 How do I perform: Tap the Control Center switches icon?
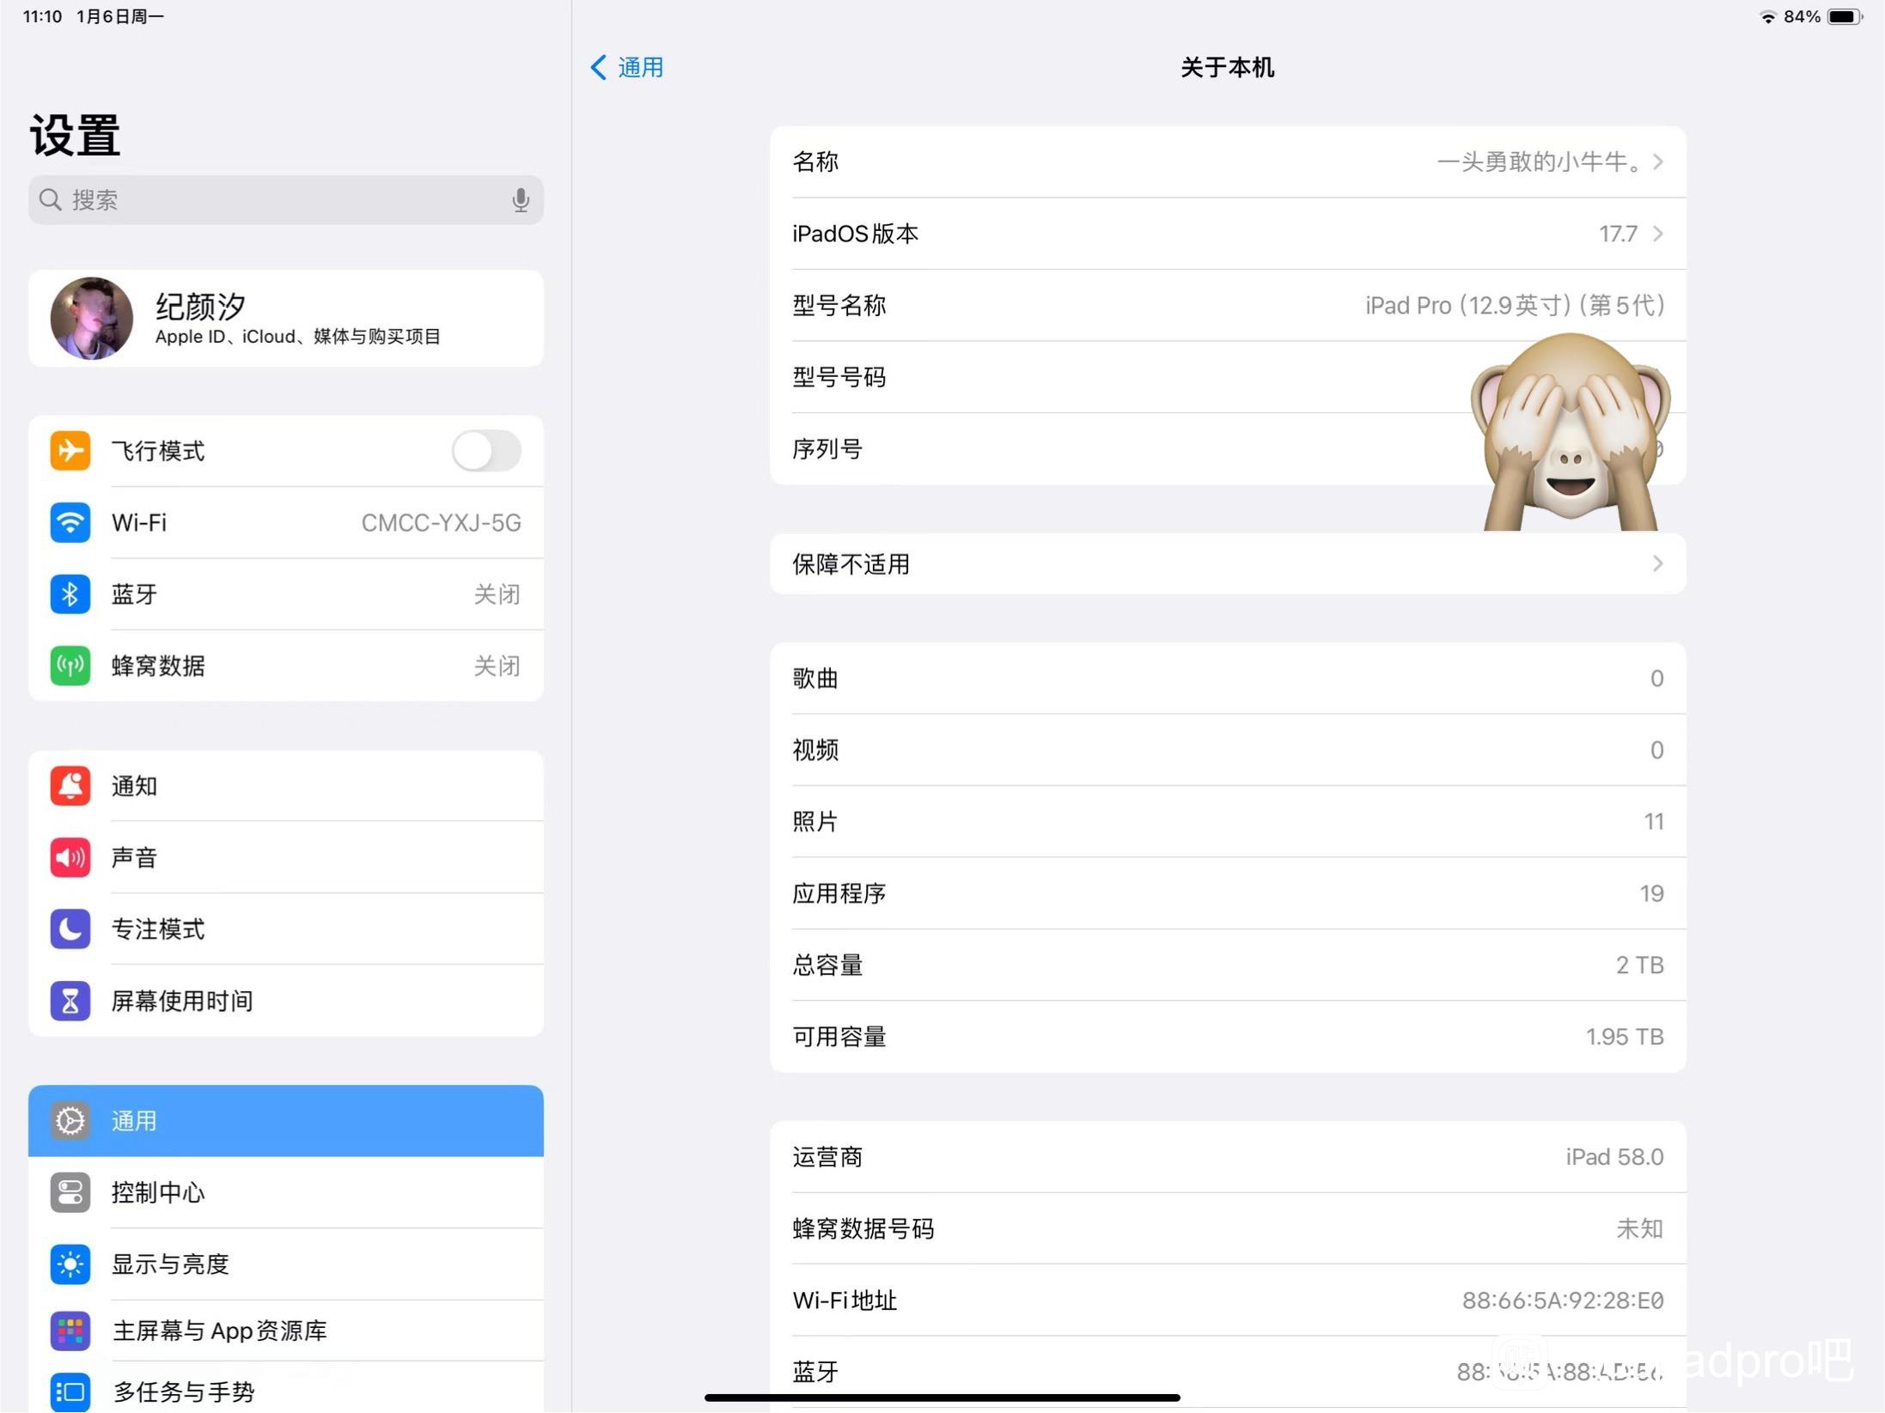click(70, 1192)
